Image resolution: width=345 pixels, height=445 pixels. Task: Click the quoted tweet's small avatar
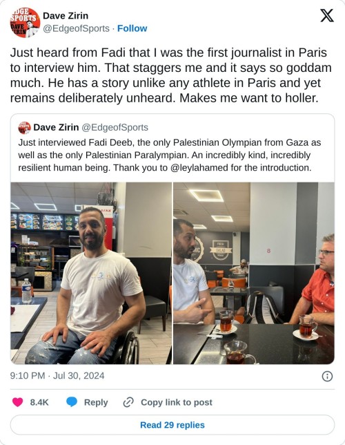tap(24, 128)
